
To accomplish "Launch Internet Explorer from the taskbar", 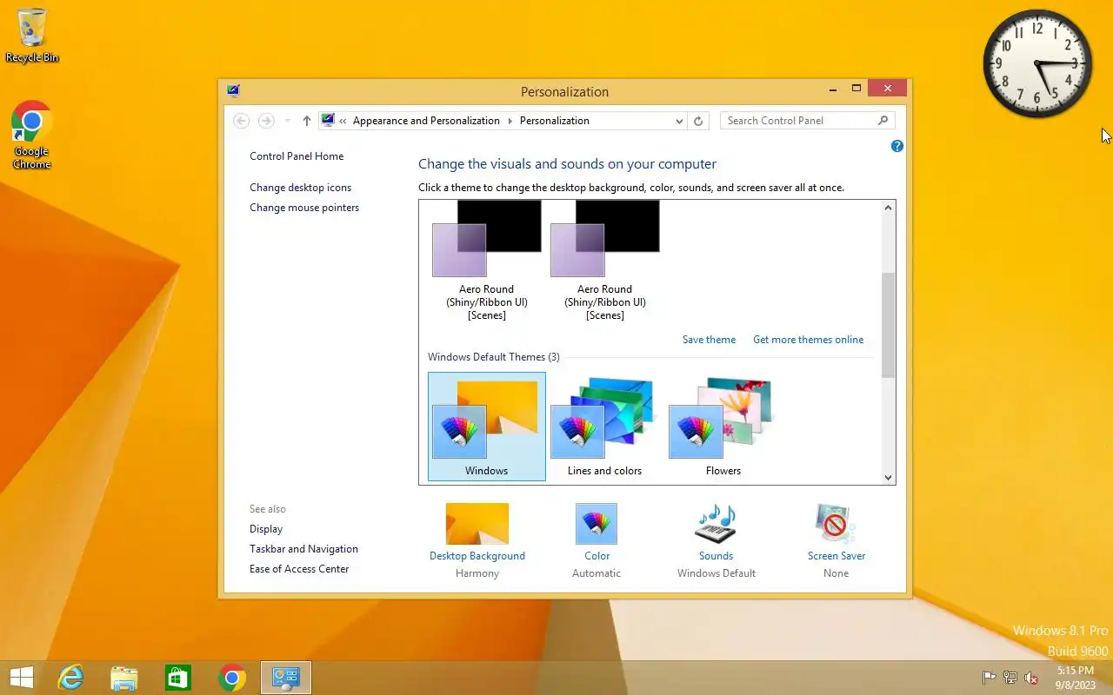I will pos(70,678).
